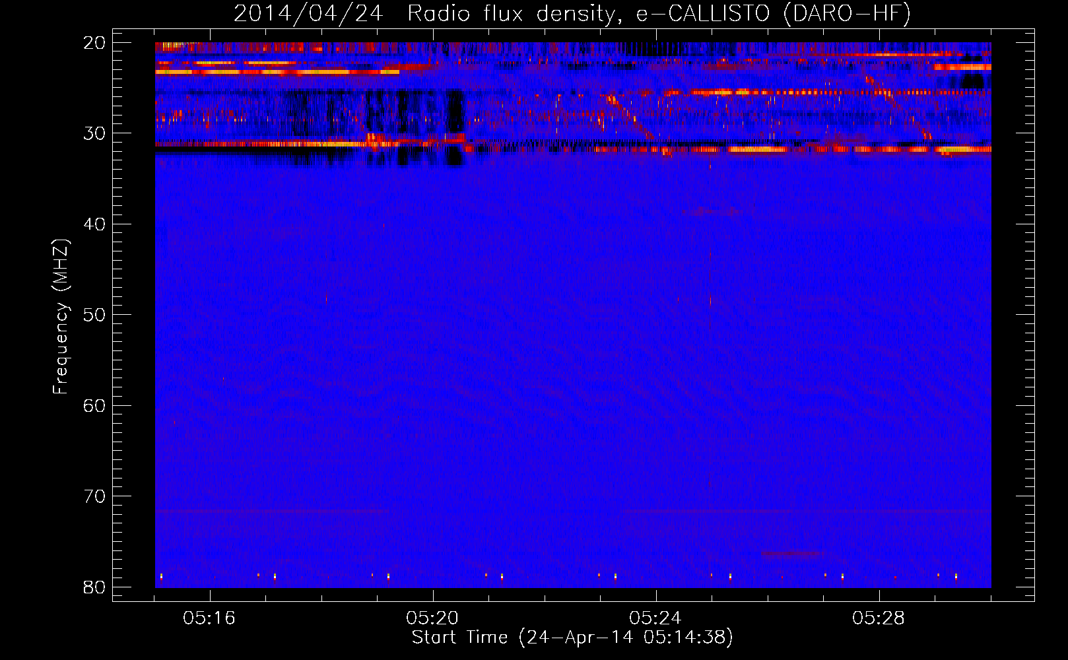Click the 05:28 time tick label
The width and height of the screenshot is (1068, 660).
coord(879,618)
